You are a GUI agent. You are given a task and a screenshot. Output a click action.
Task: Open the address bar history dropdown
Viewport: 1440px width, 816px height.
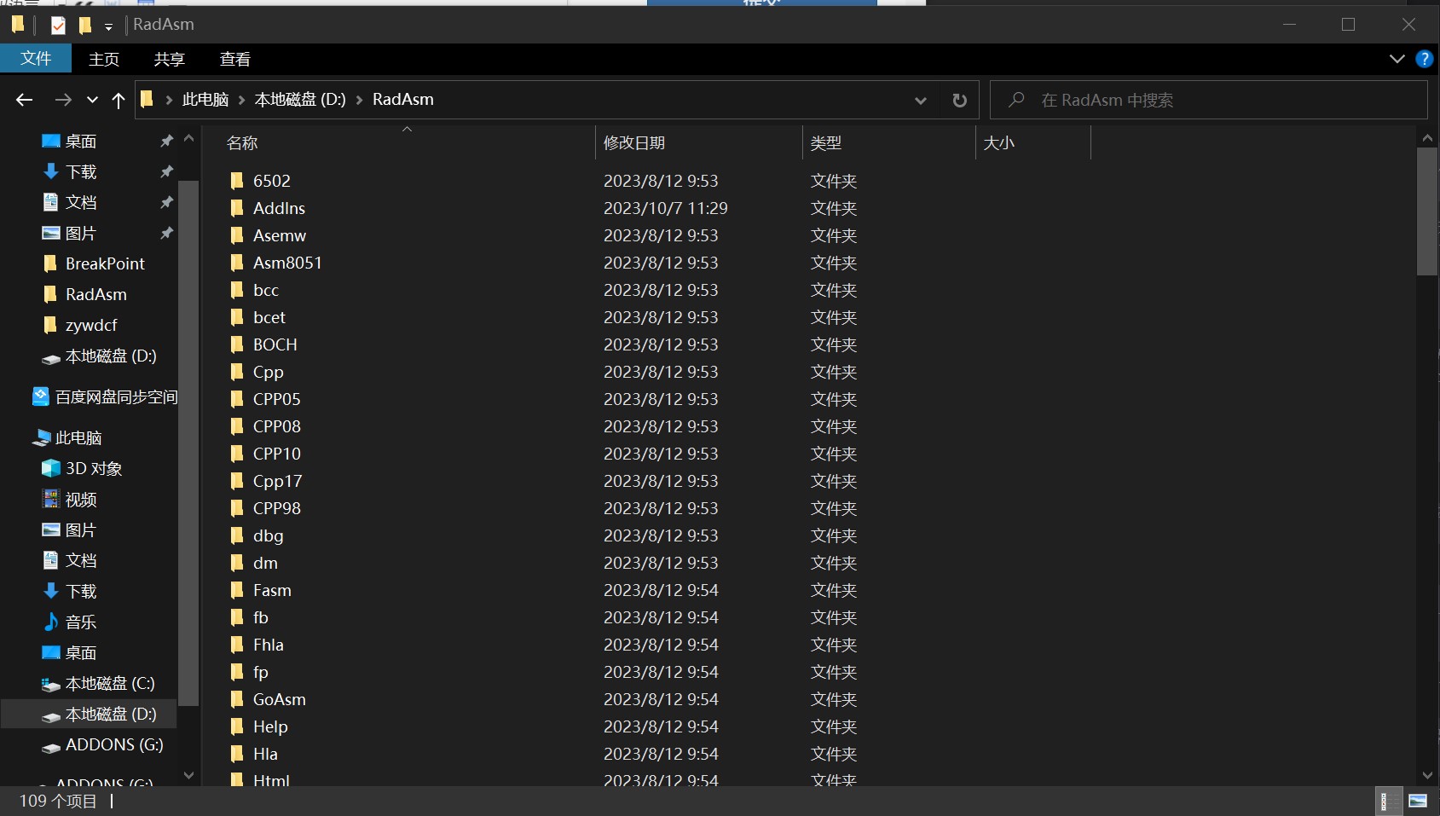tap(921, 101)
